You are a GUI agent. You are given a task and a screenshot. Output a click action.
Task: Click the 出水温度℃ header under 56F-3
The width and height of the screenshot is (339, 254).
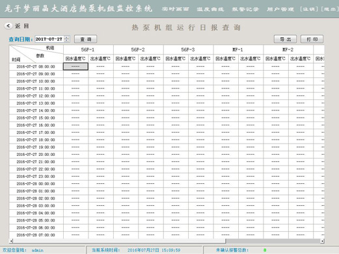(x=200, y=58)
